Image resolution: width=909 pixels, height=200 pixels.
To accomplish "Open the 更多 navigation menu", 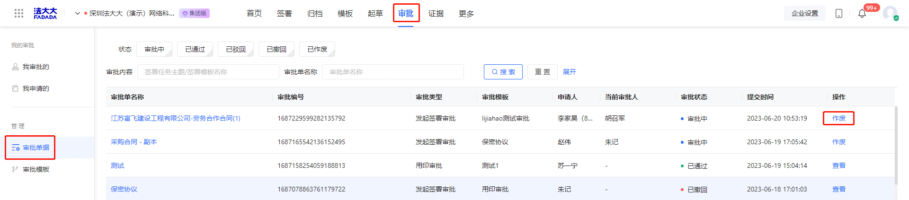I will tap(466, 13).
